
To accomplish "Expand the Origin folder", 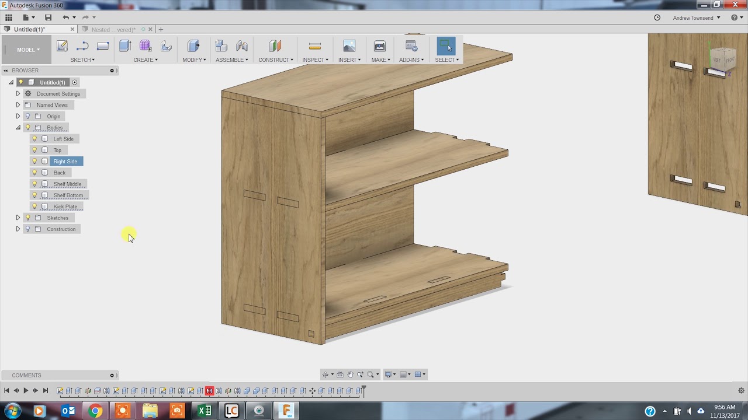I will pos(18,116).
